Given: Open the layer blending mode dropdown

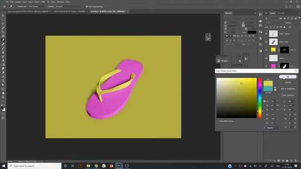Looking at the screenshot, I should 274,23.
